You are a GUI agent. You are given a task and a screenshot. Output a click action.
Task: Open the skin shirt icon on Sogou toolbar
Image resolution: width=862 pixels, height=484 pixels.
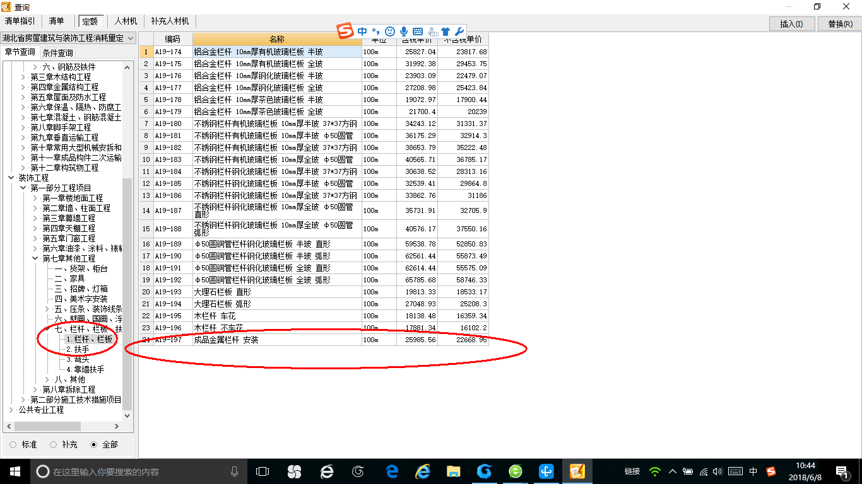click(x=446, y=31)
